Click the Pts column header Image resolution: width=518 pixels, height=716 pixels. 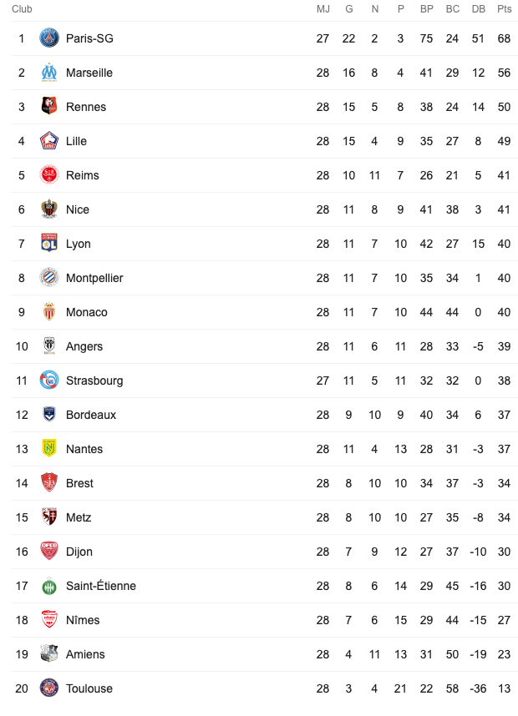pyautogui.click(x=505, y=9)
